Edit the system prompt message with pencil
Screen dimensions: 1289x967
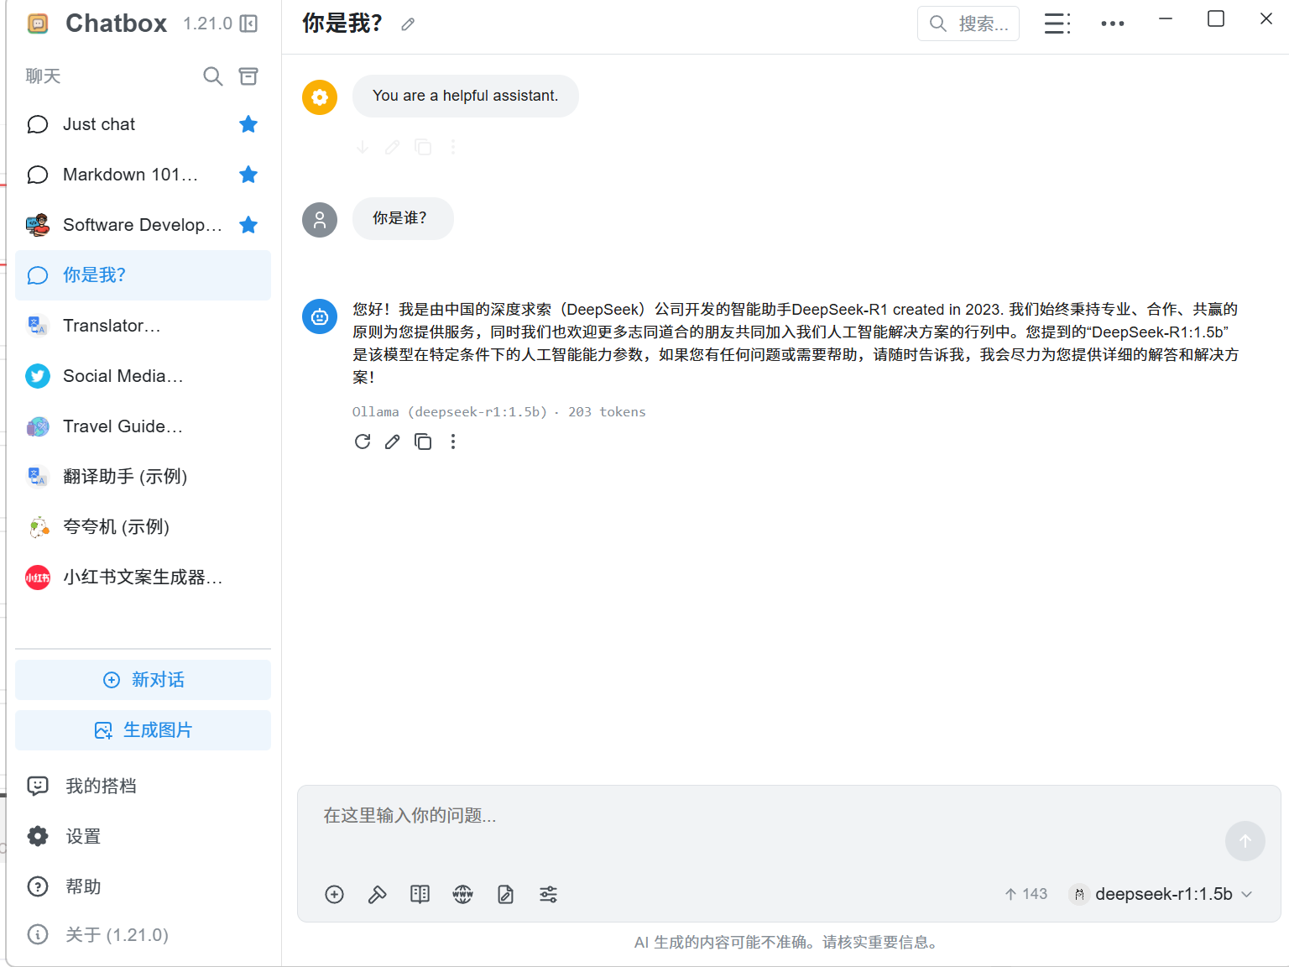[392, 147]
